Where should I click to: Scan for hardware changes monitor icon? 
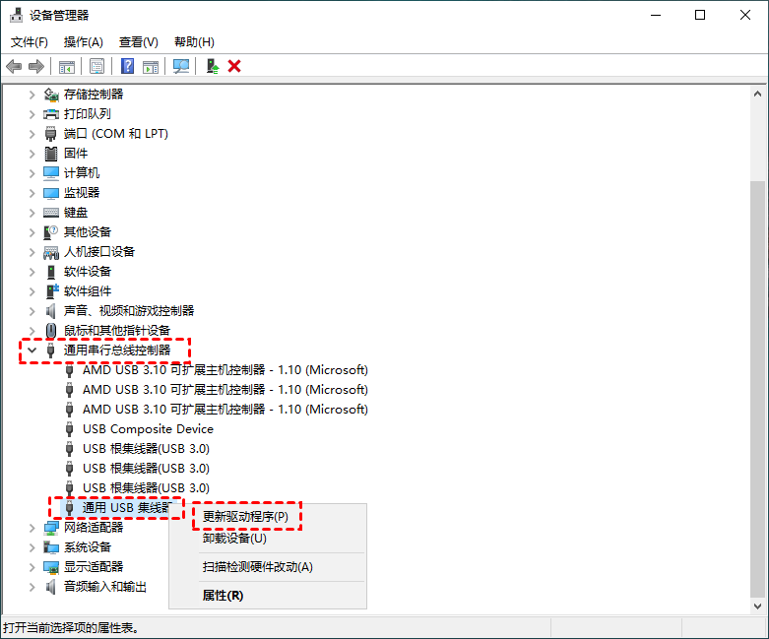pyautogui.click(x=181, y=66)
